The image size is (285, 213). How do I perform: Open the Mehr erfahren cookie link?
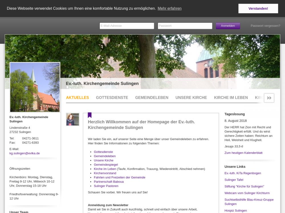(x=170, y=9)
